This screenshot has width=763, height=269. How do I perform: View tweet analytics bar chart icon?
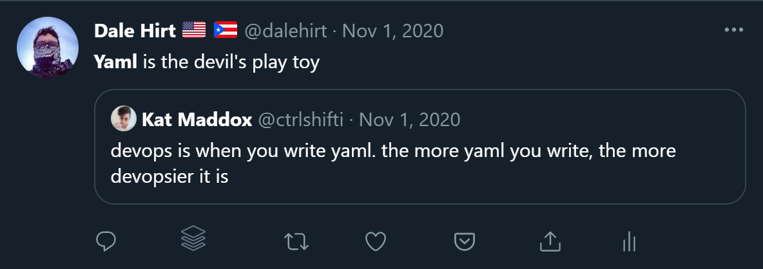pos(629,241)
